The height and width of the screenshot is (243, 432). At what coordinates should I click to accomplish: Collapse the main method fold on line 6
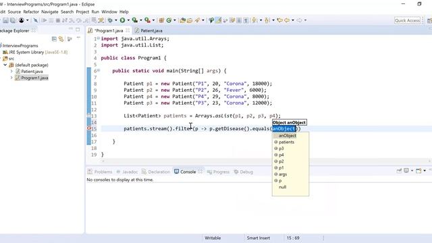click(99, 70)
